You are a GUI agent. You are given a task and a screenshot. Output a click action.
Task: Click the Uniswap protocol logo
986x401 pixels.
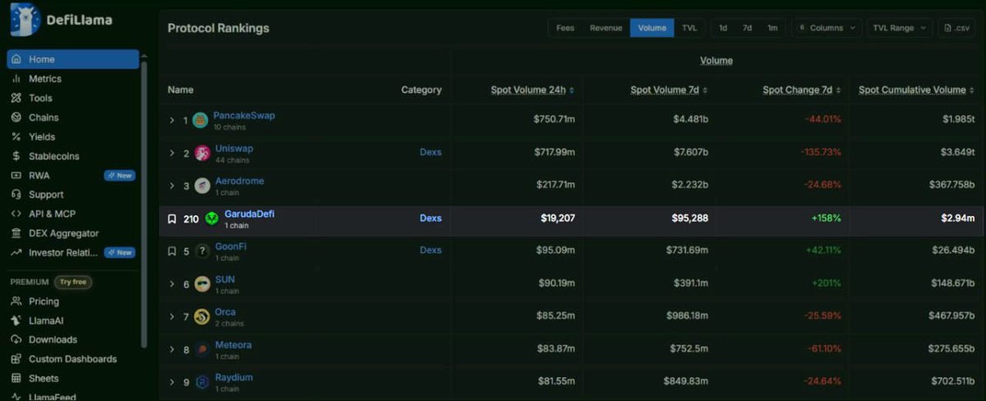202,154
